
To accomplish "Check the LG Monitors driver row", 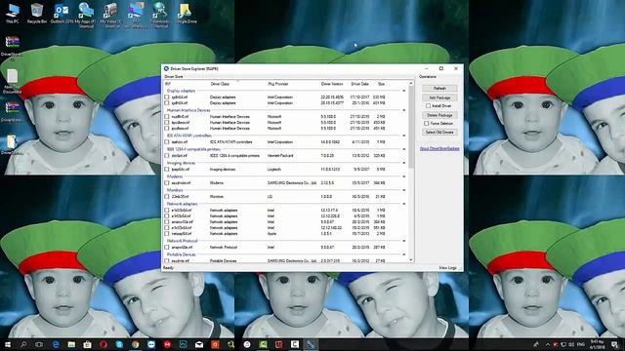I will pyautogui.click(x=167, y=197).
